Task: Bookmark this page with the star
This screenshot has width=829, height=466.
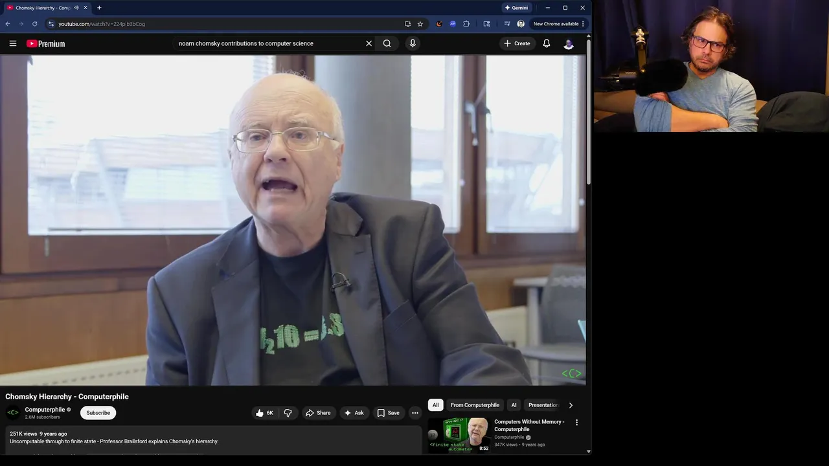Action: pos(420,24)
